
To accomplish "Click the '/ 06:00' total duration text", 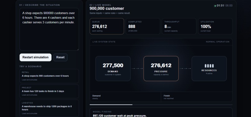I will [228, 6].
